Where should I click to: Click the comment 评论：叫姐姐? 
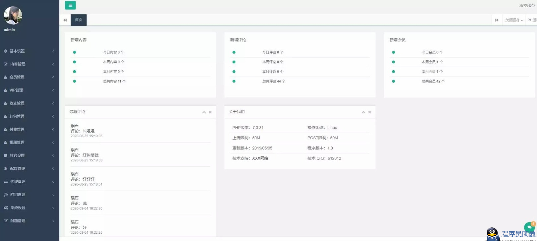point(83,131)
